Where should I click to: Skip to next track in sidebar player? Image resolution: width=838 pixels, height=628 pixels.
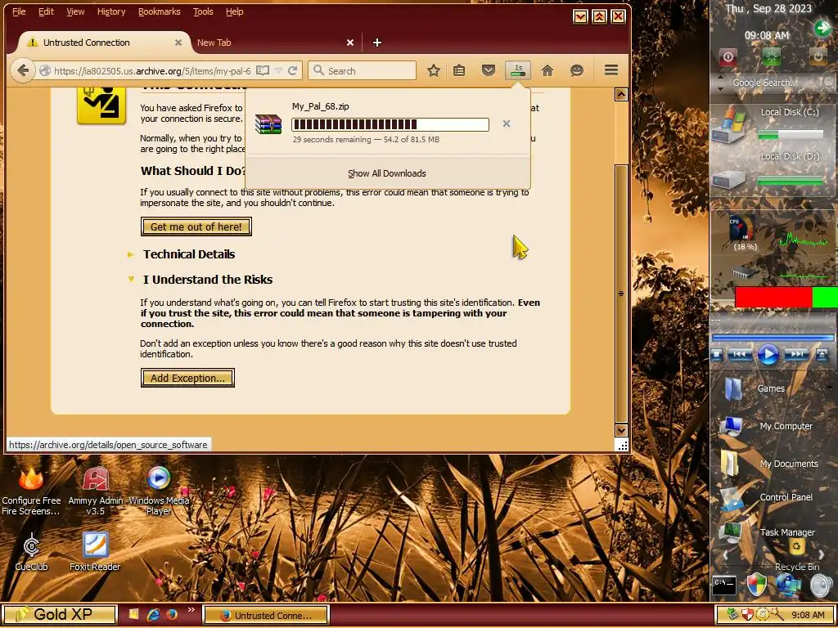[x=797, y=354]
